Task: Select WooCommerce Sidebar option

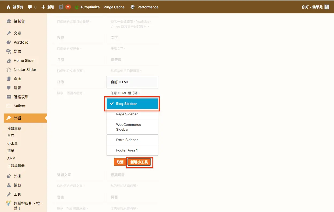Action: 132,127
